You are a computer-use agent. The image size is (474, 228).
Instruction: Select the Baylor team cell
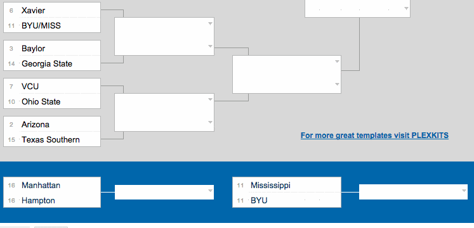point(52,48)
